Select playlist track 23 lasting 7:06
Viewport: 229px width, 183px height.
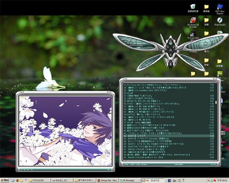point(169,85)
